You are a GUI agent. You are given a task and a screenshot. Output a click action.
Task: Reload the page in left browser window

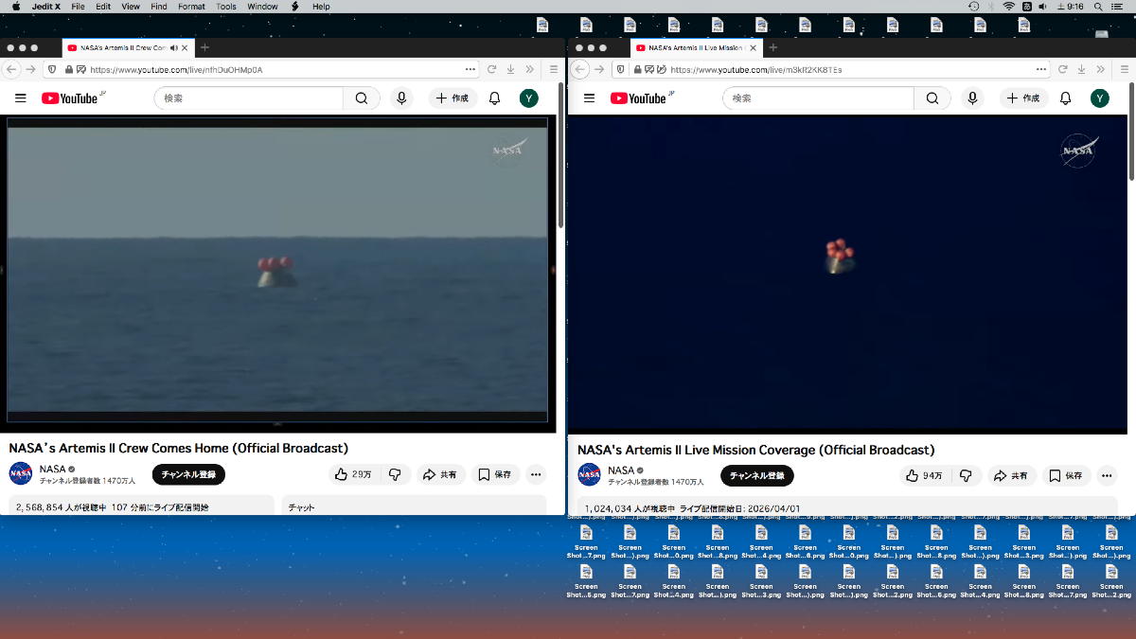[x=491, y=69]
